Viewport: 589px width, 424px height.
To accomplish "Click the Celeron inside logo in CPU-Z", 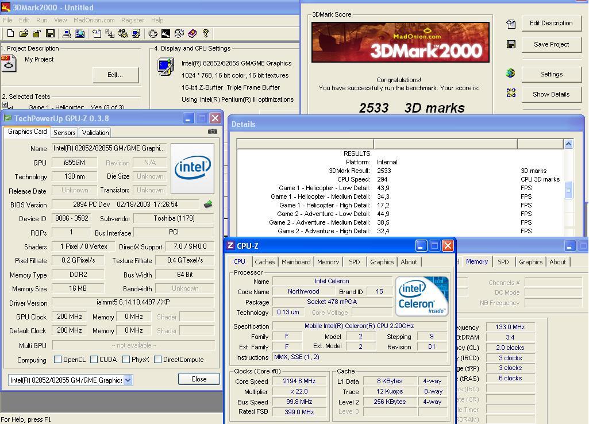I will click(x=422, y=296).
